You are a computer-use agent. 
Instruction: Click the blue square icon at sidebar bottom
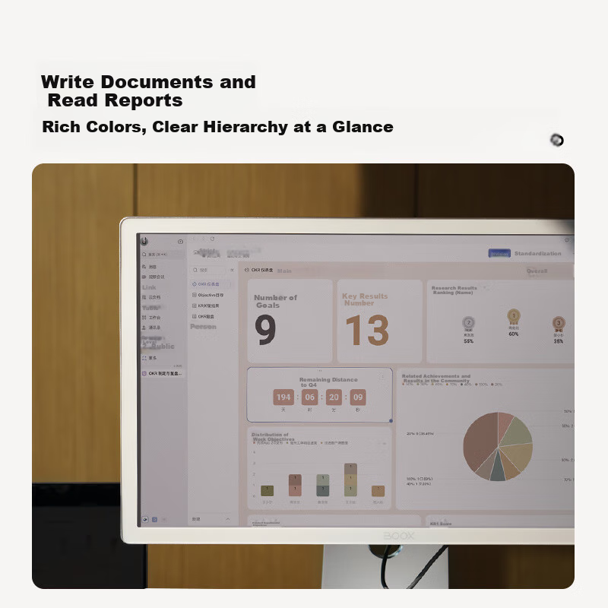[x=154, y=519]
